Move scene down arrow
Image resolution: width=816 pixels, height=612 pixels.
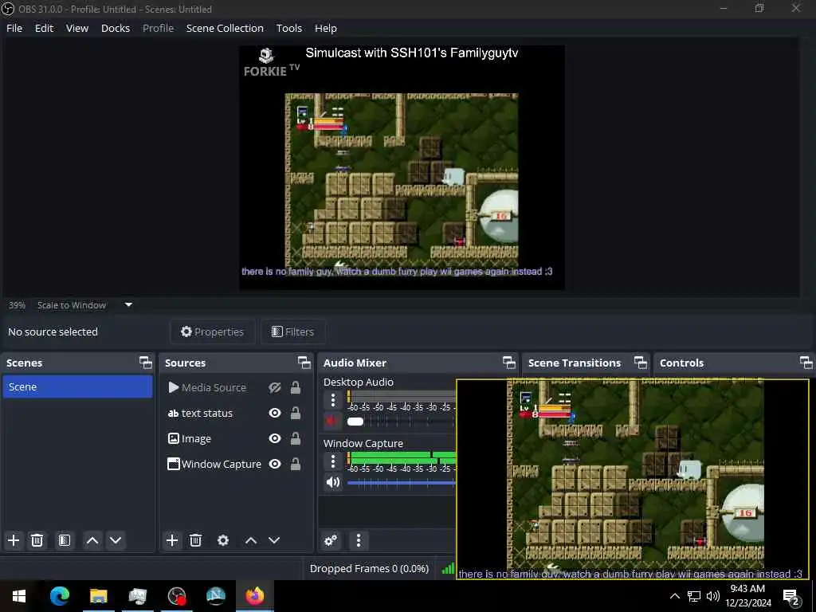click(116, 540)
